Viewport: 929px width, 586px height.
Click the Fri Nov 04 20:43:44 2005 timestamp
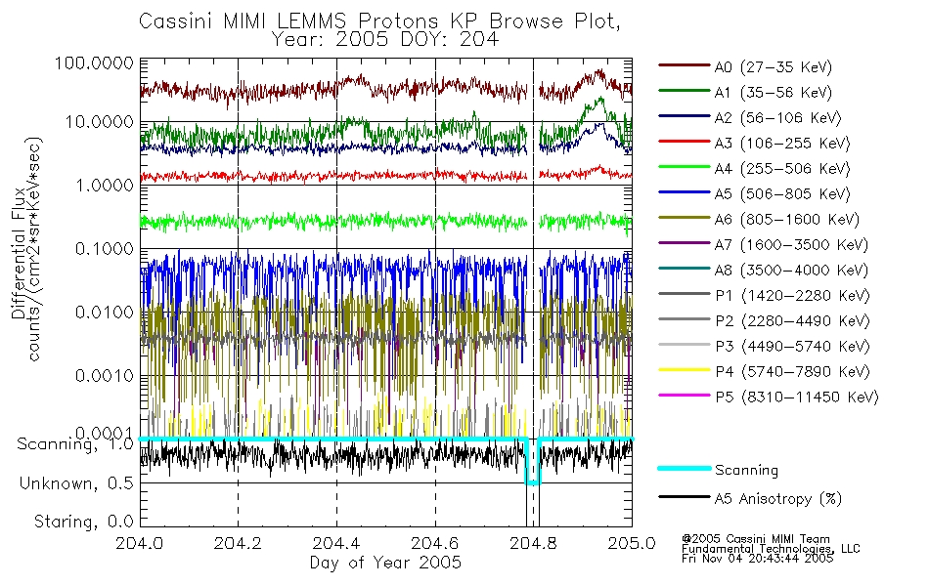click(x=757, y=559)
